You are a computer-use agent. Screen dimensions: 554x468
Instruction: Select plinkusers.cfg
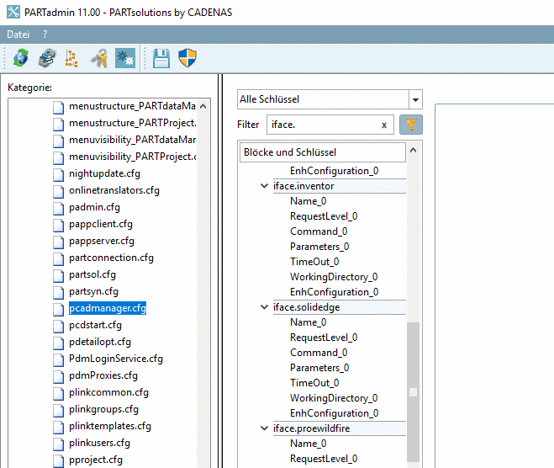(x=99, y=443)
